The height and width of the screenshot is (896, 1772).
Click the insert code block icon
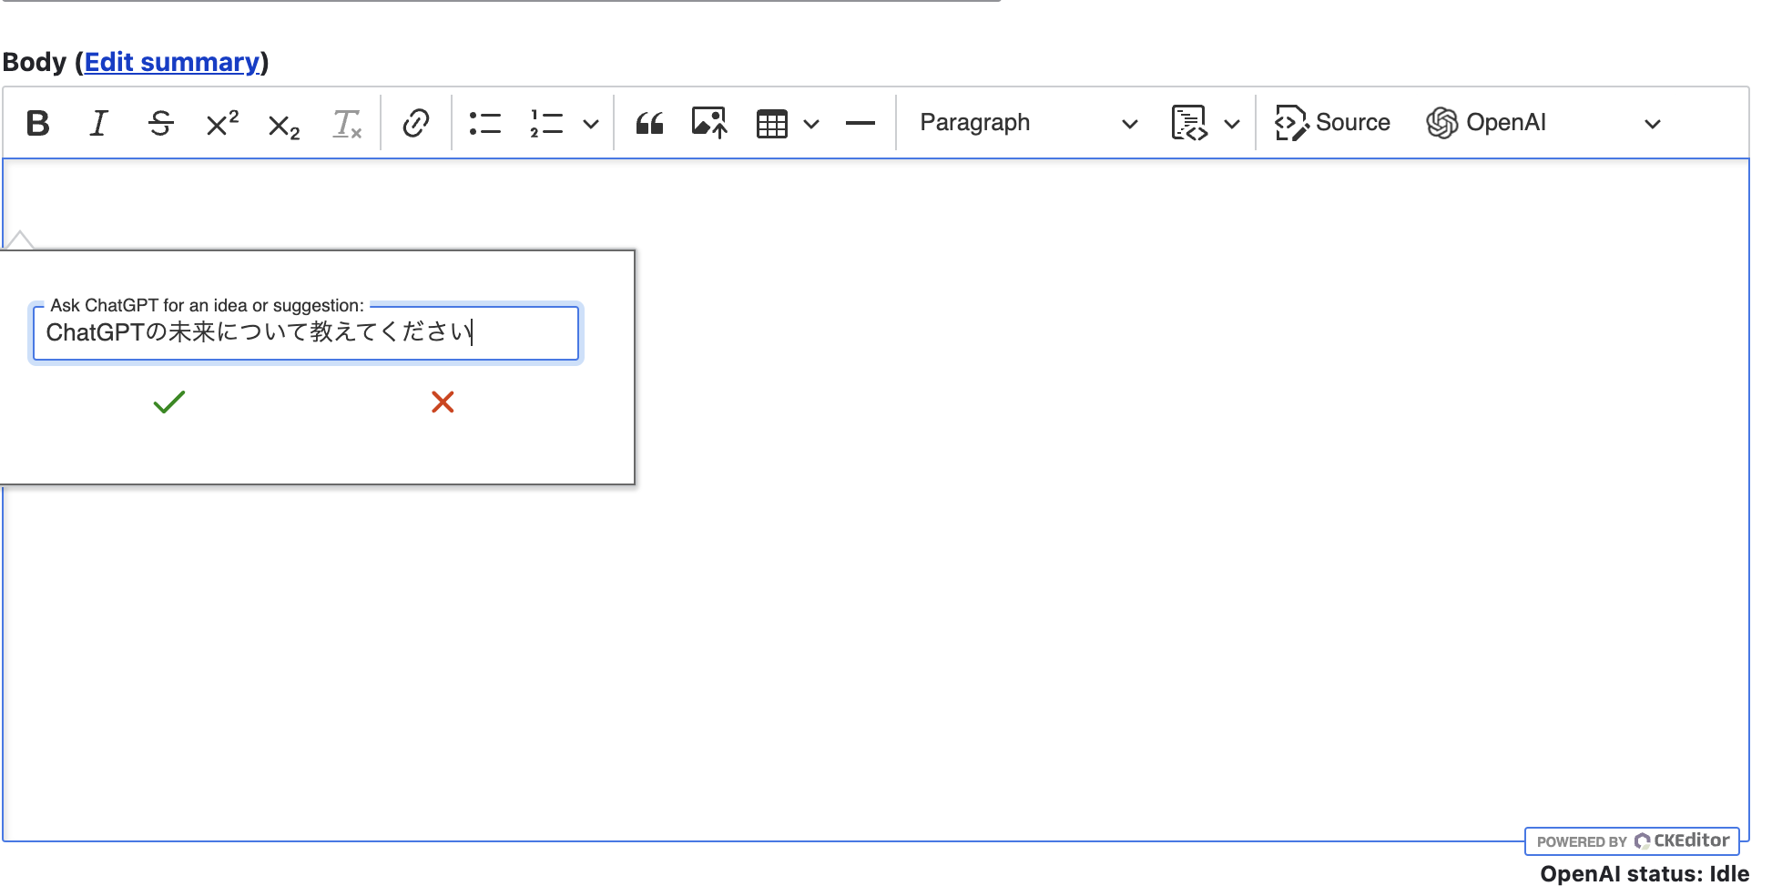[1189, 123]
